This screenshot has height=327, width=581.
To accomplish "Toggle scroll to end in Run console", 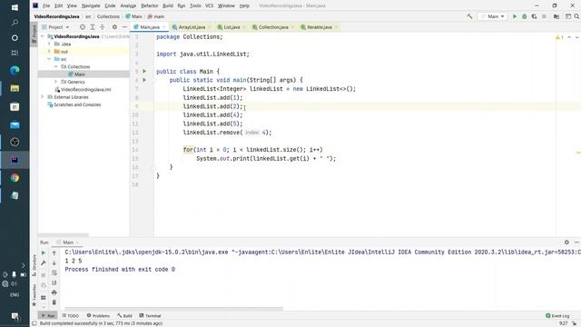I will coord(54,282).
